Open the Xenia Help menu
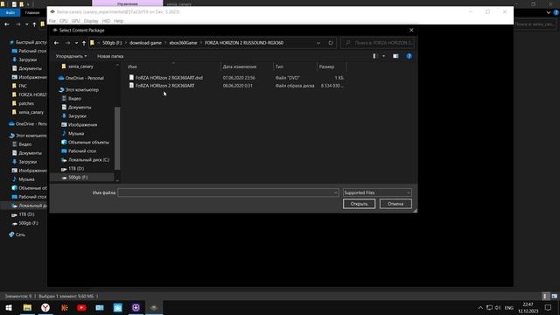Screen dimensions: 560x315 (119, 21)
